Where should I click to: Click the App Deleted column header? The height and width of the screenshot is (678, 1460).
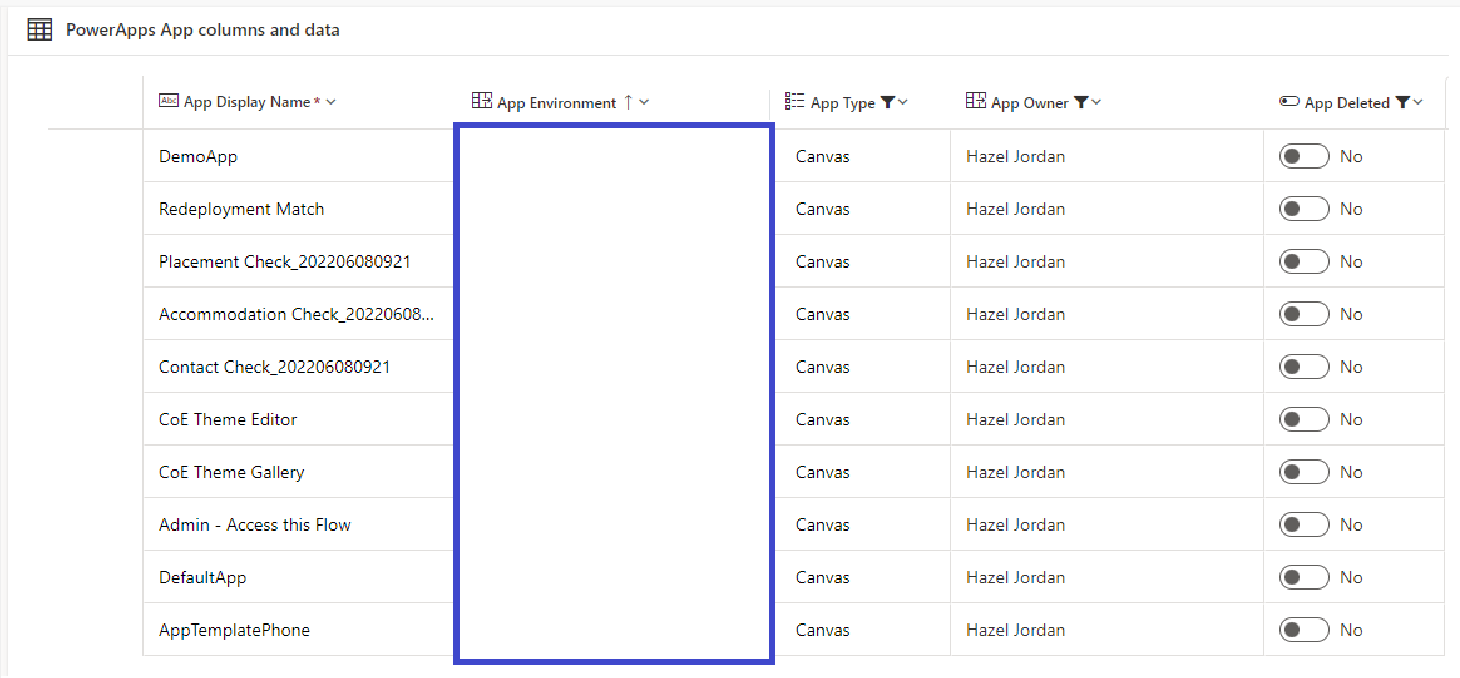pos(1346,102)
